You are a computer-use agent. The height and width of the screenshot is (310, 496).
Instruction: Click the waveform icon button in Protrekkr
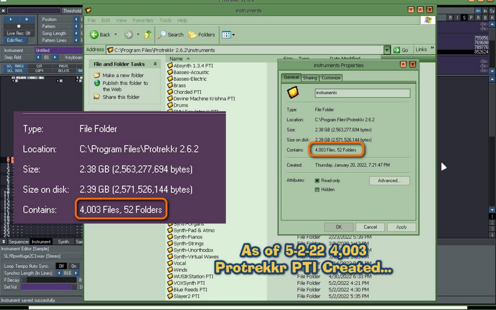478,11
